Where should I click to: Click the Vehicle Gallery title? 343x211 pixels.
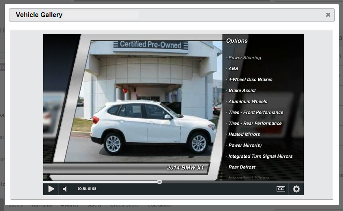39,15
